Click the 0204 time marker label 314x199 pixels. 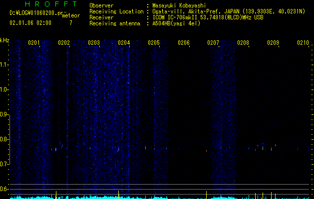pos(124,43)
